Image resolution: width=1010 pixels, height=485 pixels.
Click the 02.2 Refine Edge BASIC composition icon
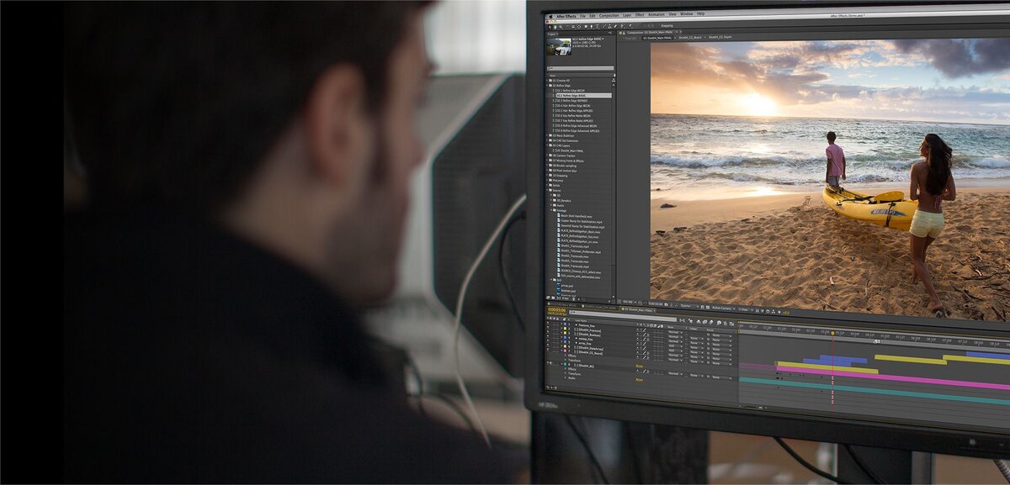554,96
